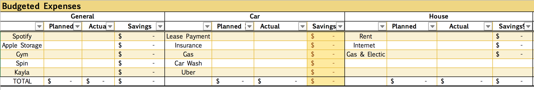Click the Actual input cell for Internet
This screenshot has width=534, height=90.
coord(465,45)
